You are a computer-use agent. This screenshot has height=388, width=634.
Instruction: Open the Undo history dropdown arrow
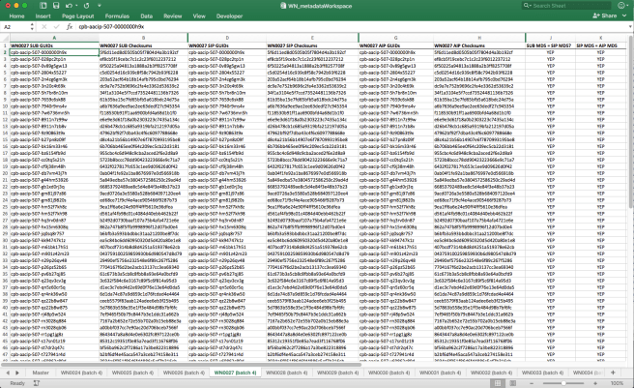tap(76, 6)
